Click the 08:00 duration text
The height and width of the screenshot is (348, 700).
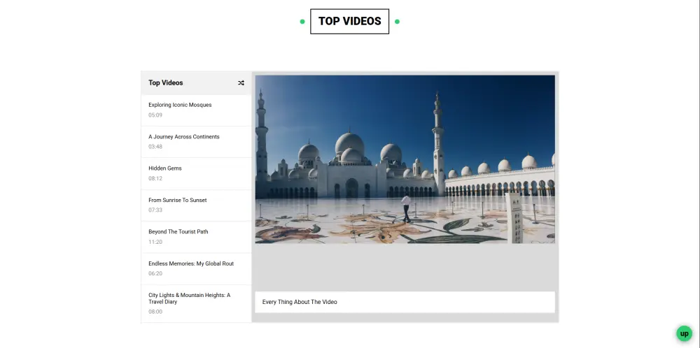click(155, 312)
